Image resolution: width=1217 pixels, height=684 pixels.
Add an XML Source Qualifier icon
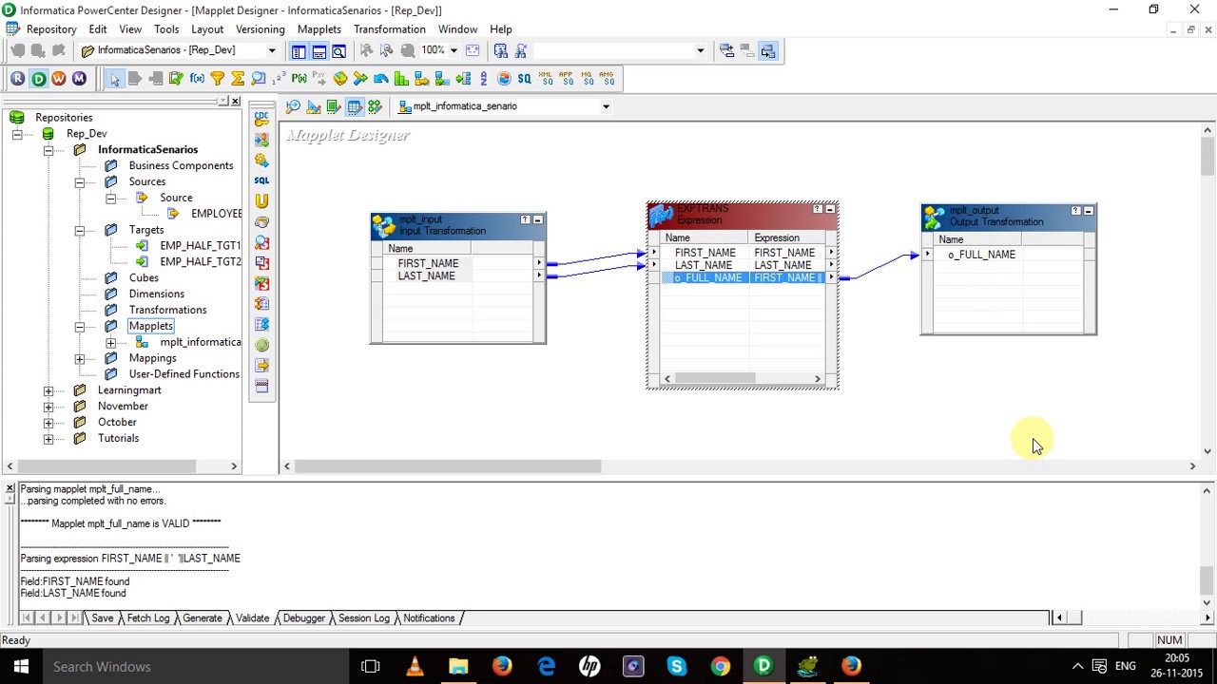[x=546, y=79]
